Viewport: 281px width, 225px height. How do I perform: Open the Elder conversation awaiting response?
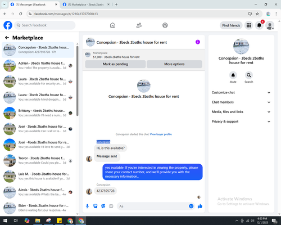38,208
